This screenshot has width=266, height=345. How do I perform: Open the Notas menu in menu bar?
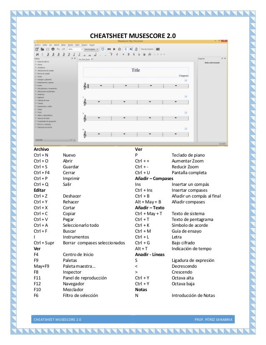click(63, 45)
